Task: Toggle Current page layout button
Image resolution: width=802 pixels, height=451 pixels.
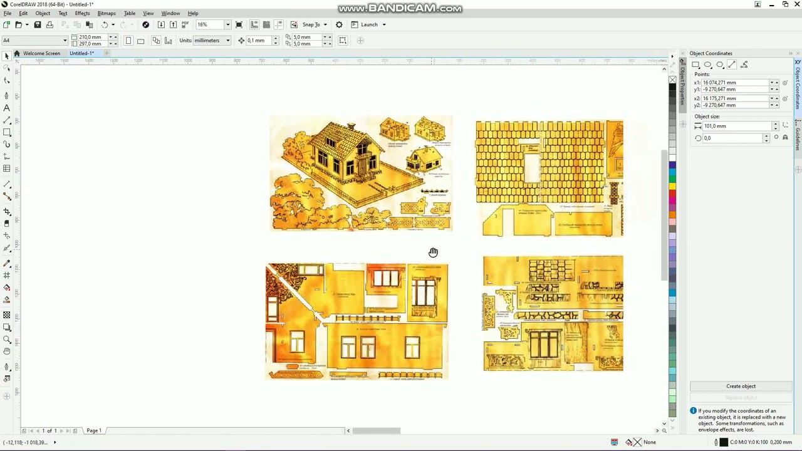Action: click(168, 41)
